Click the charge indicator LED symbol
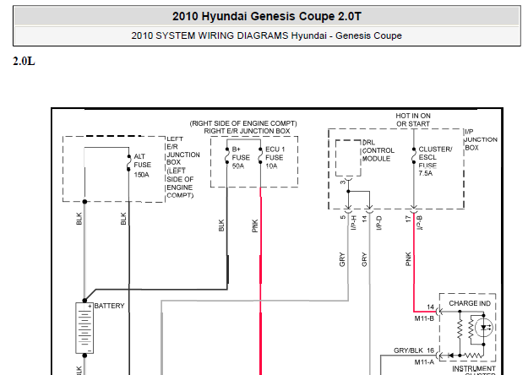 [x=485, y=328]
